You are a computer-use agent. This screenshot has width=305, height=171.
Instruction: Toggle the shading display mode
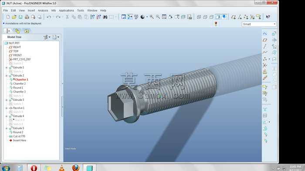pyautogui.click(x=218, y=17)
